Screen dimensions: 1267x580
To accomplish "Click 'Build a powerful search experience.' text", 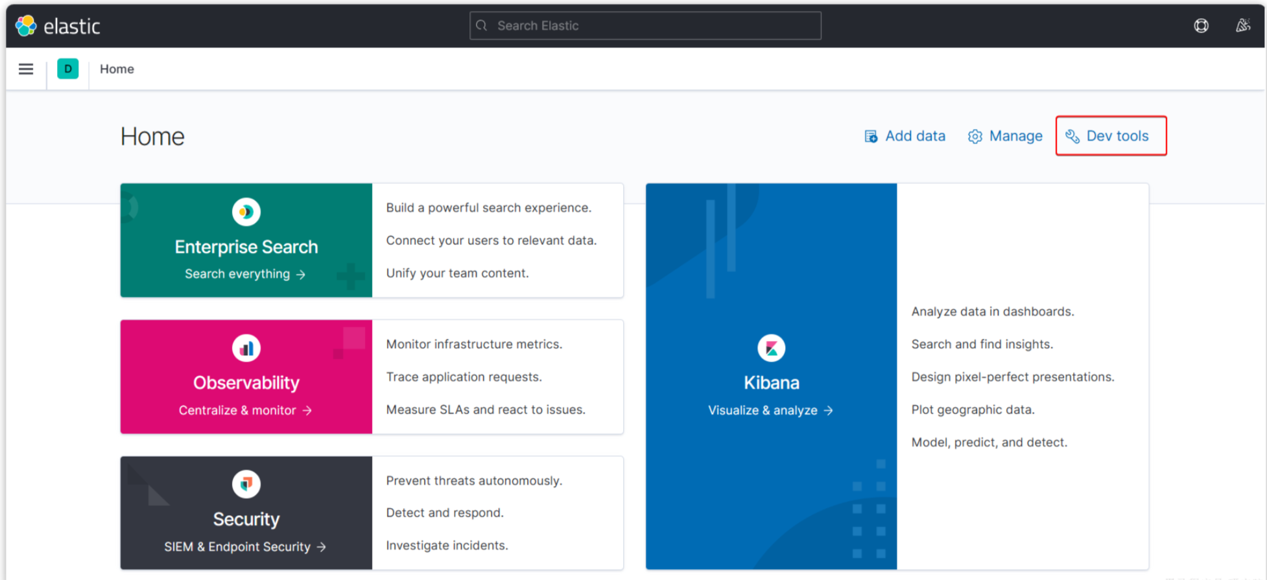I will click(489, 208).
